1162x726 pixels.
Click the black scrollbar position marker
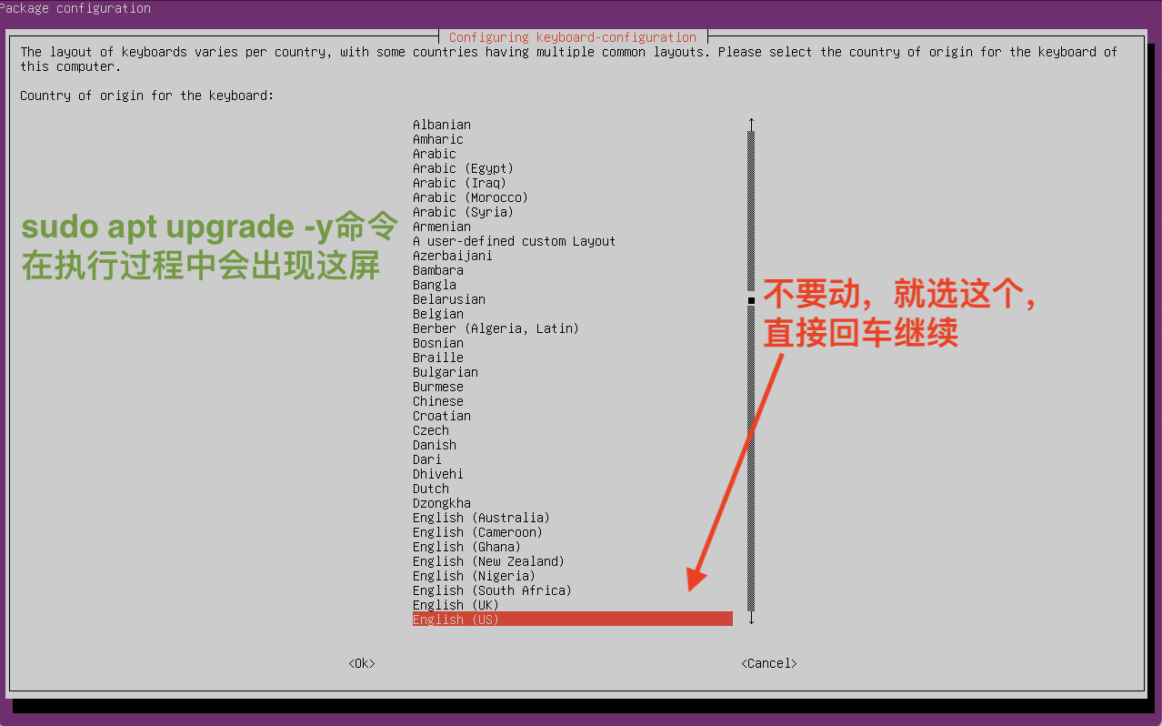[752, 299]
